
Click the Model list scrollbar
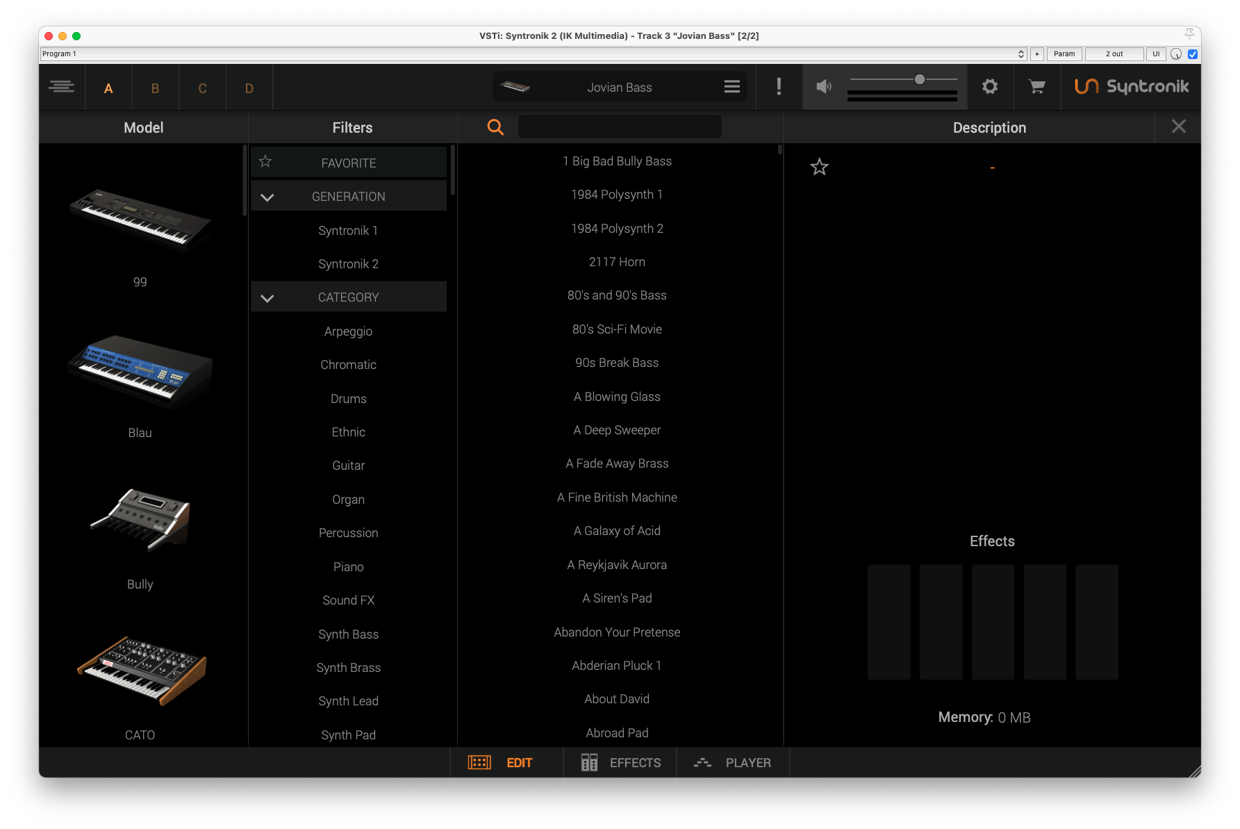pos(245,181)
